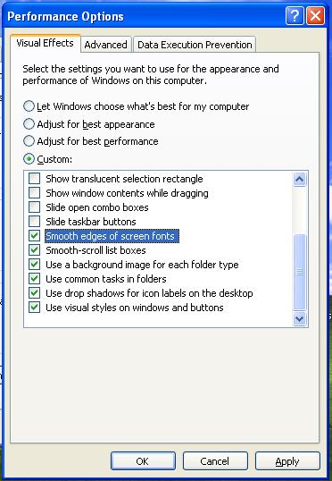Click the list scroll down arrow
Viewport: 332px width, 481px height.
click(x=299, y=319)
